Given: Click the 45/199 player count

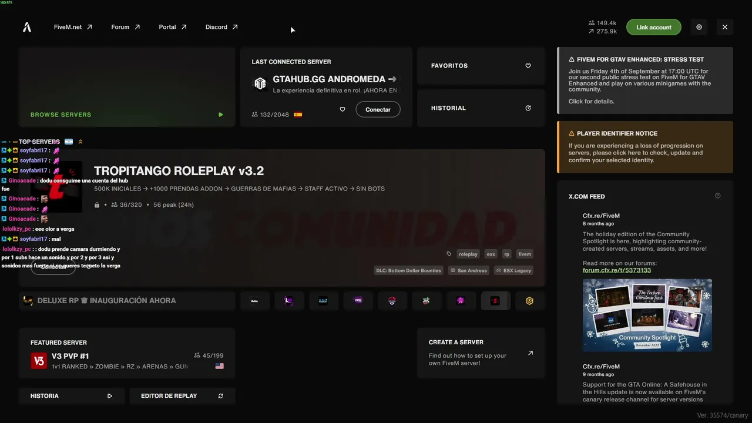Looking at the screenshot, I should pyautogui.click(x=209, y=355).
